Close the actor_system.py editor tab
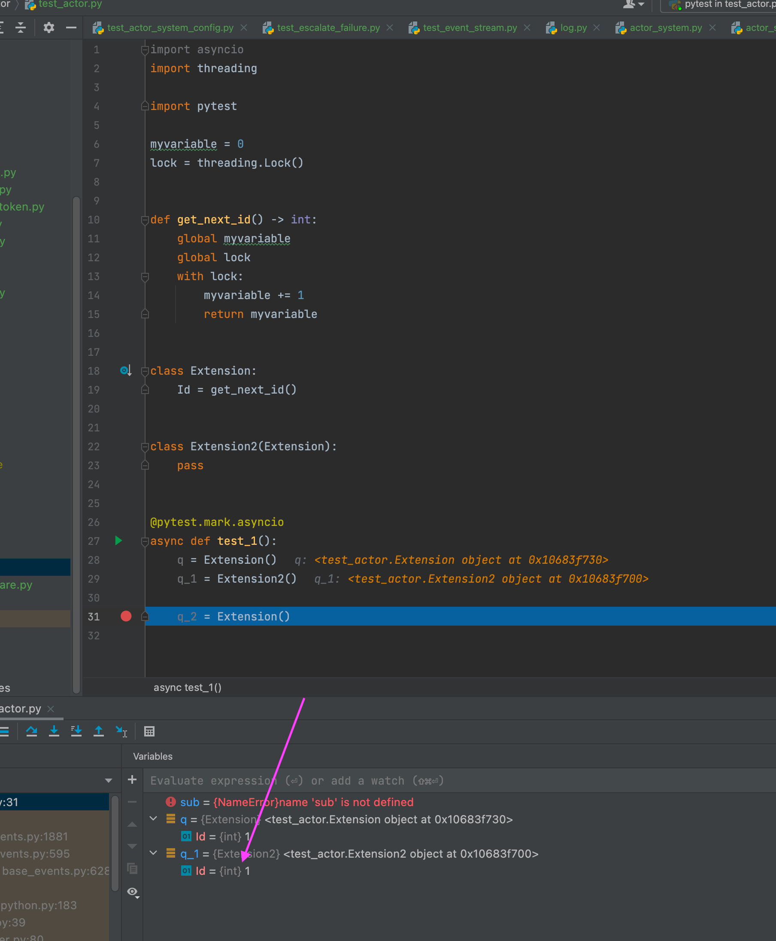 (712, 28)
